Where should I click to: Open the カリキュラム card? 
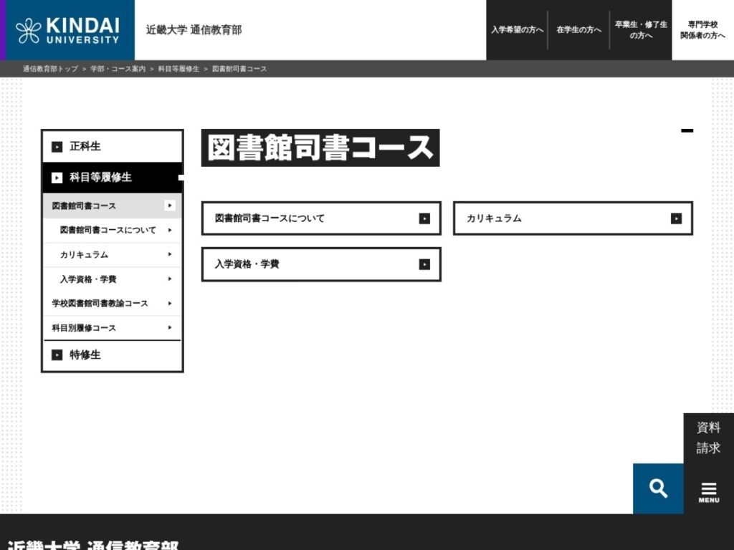(573, 218)
